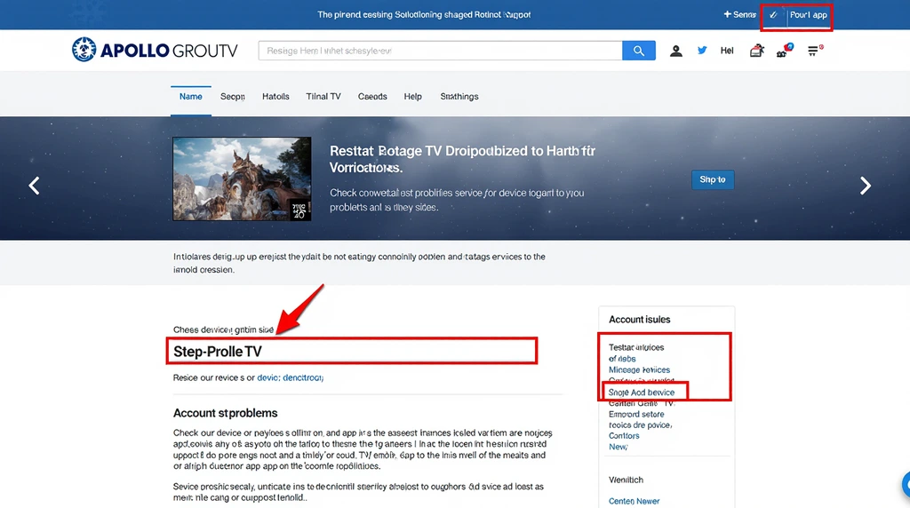Open sidebar link 'Contors'

tap(624, 435)
